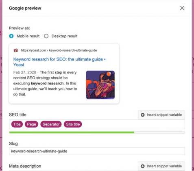Close the Google preview modal
194x171 pixels.
182,8
